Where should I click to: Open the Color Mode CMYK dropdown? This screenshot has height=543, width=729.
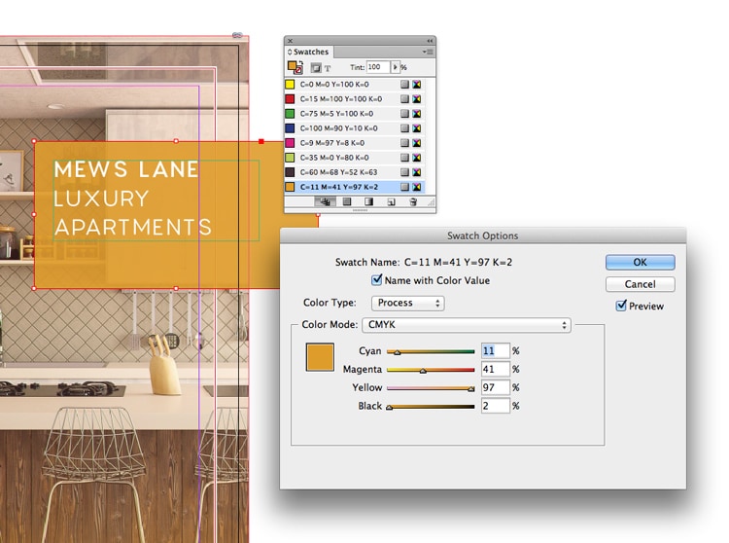467,325
